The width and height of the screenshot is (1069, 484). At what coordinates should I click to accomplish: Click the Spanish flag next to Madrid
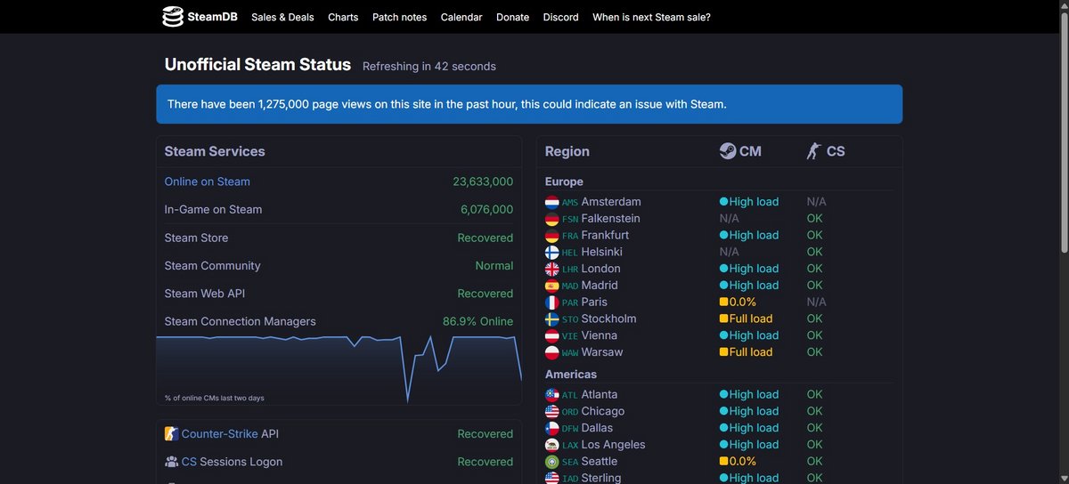click(x=552, y=286)
